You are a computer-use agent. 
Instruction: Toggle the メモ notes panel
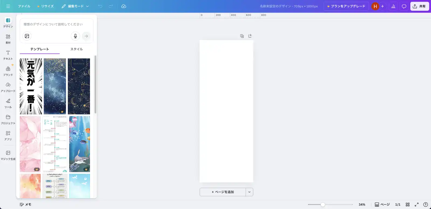pyautogui.click(x=25, y=204)
